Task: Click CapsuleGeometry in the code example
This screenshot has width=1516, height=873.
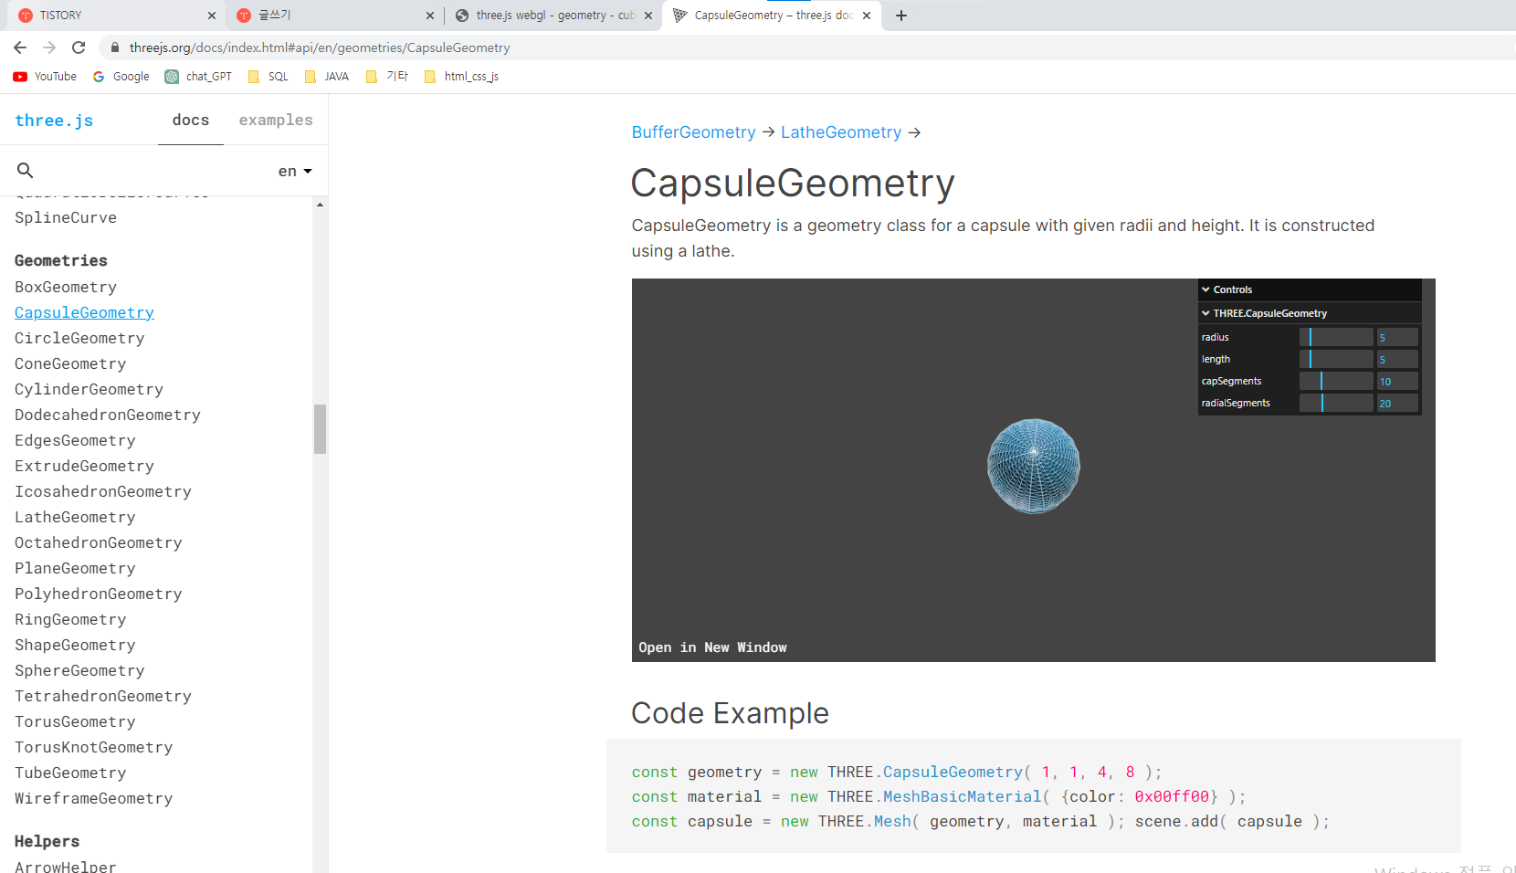Action: click(x=953, y=773)
